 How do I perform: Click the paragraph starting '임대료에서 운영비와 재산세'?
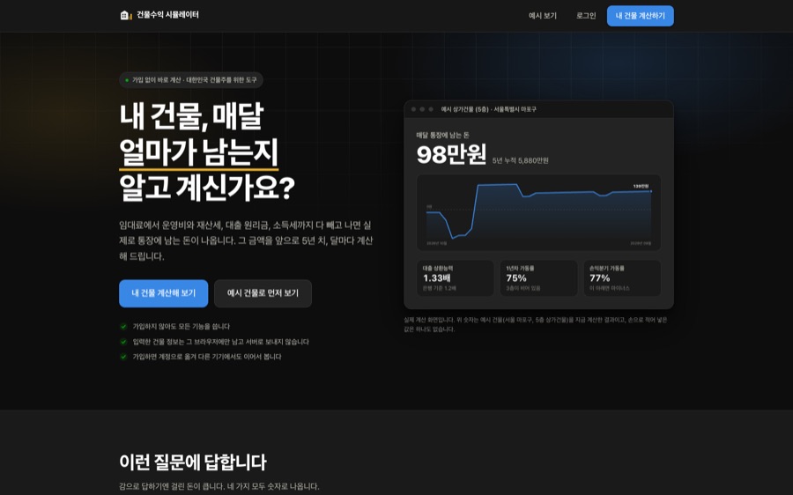247,240
